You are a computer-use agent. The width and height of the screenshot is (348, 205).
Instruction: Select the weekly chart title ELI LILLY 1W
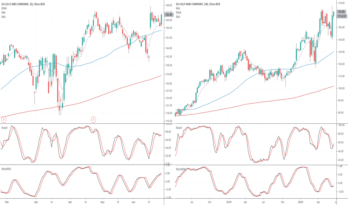pyautogui.click(x=198, y=4)
